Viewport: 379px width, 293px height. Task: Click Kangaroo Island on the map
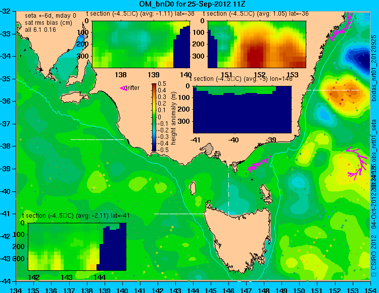point(74,99)
